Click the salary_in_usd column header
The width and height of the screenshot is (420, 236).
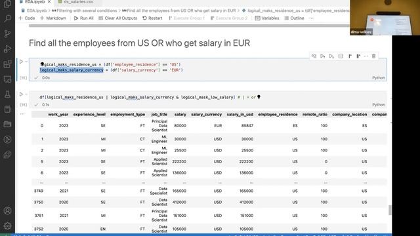coord(240,114)
